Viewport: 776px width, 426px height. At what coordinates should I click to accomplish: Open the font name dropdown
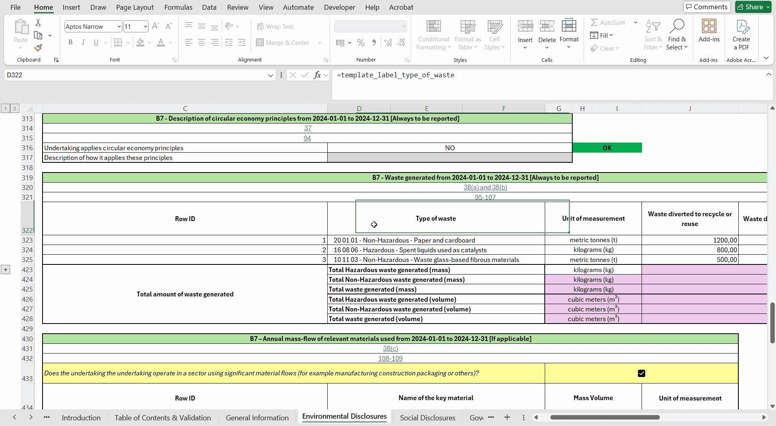tap(119, 26)
